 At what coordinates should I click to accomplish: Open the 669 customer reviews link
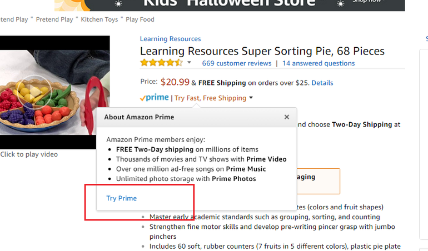click(x=236, y=63)
